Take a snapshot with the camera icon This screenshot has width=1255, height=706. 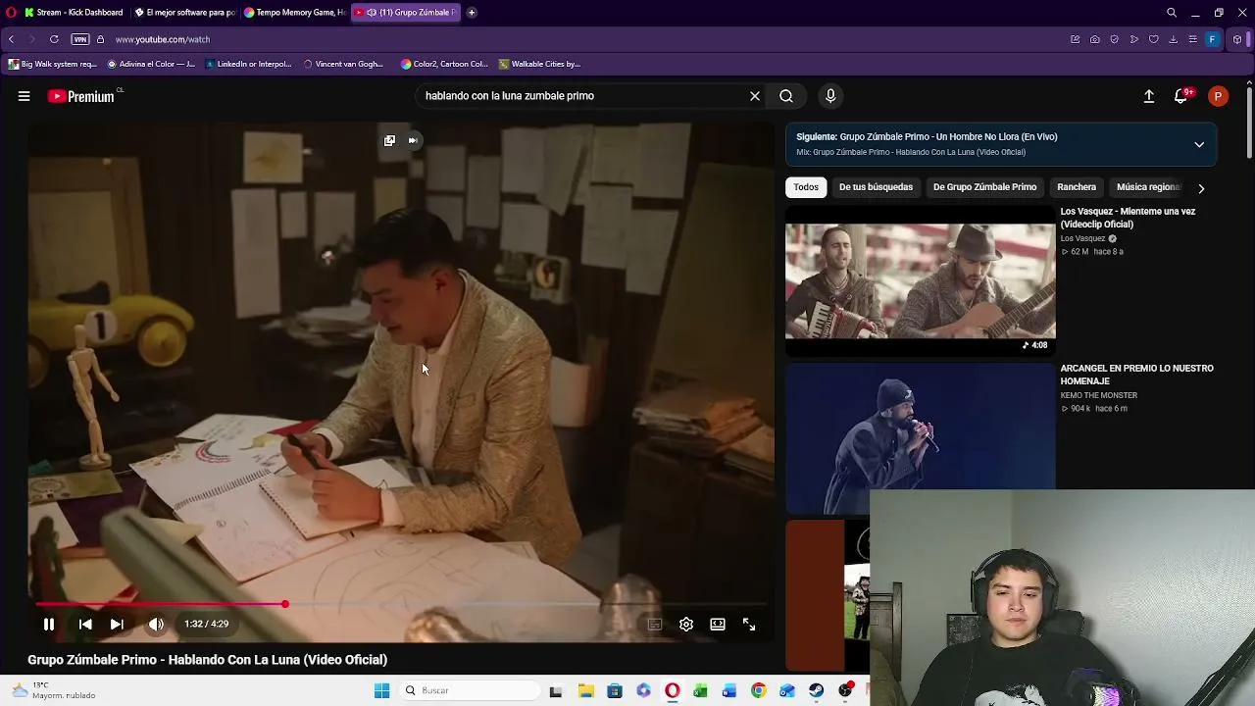tap(1095, 39)
